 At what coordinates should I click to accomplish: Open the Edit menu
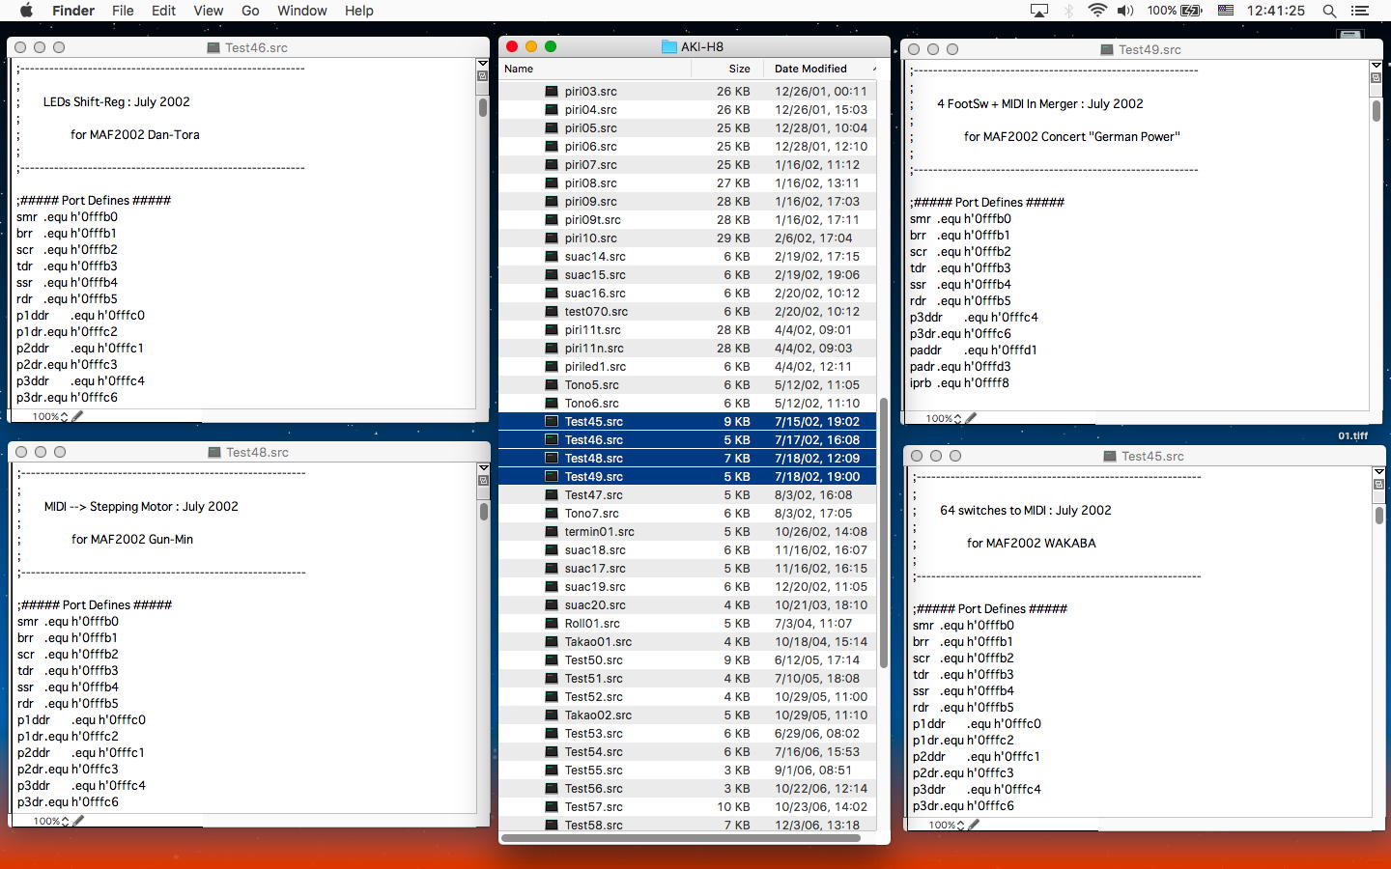163,11
